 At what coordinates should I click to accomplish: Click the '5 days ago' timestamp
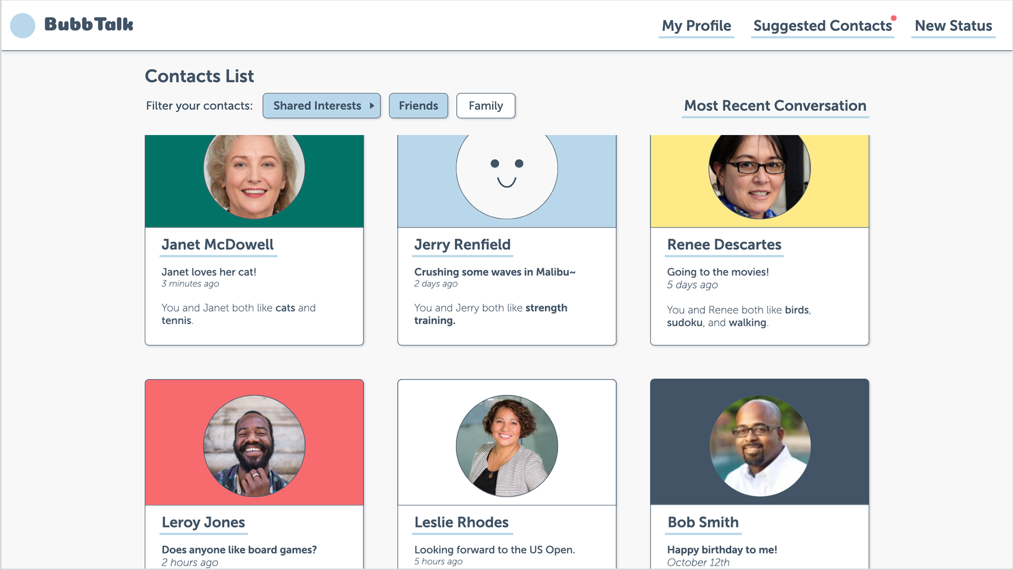[x=692, y=285]
